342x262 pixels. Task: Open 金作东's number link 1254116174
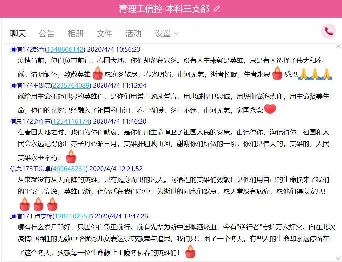pos(71,121)
